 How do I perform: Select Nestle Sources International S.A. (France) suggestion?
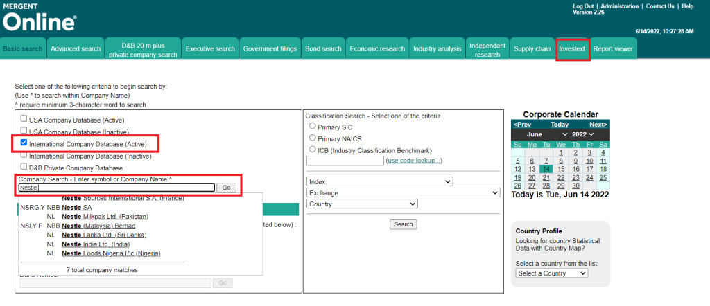tap(123, 198)
